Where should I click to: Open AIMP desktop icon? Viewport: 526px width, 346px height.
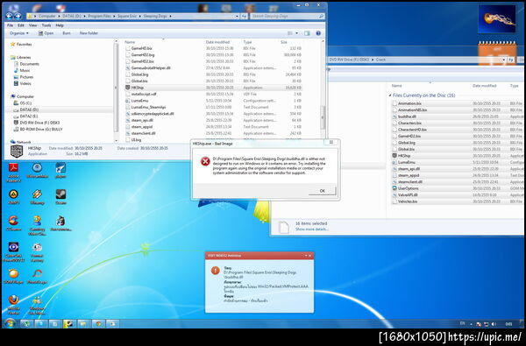(13, 196)
